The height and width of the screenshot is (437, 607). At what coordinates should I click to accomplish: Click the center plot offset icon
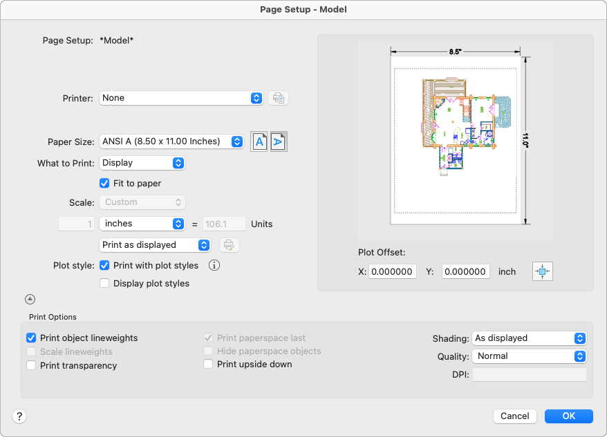coord(543,271)
